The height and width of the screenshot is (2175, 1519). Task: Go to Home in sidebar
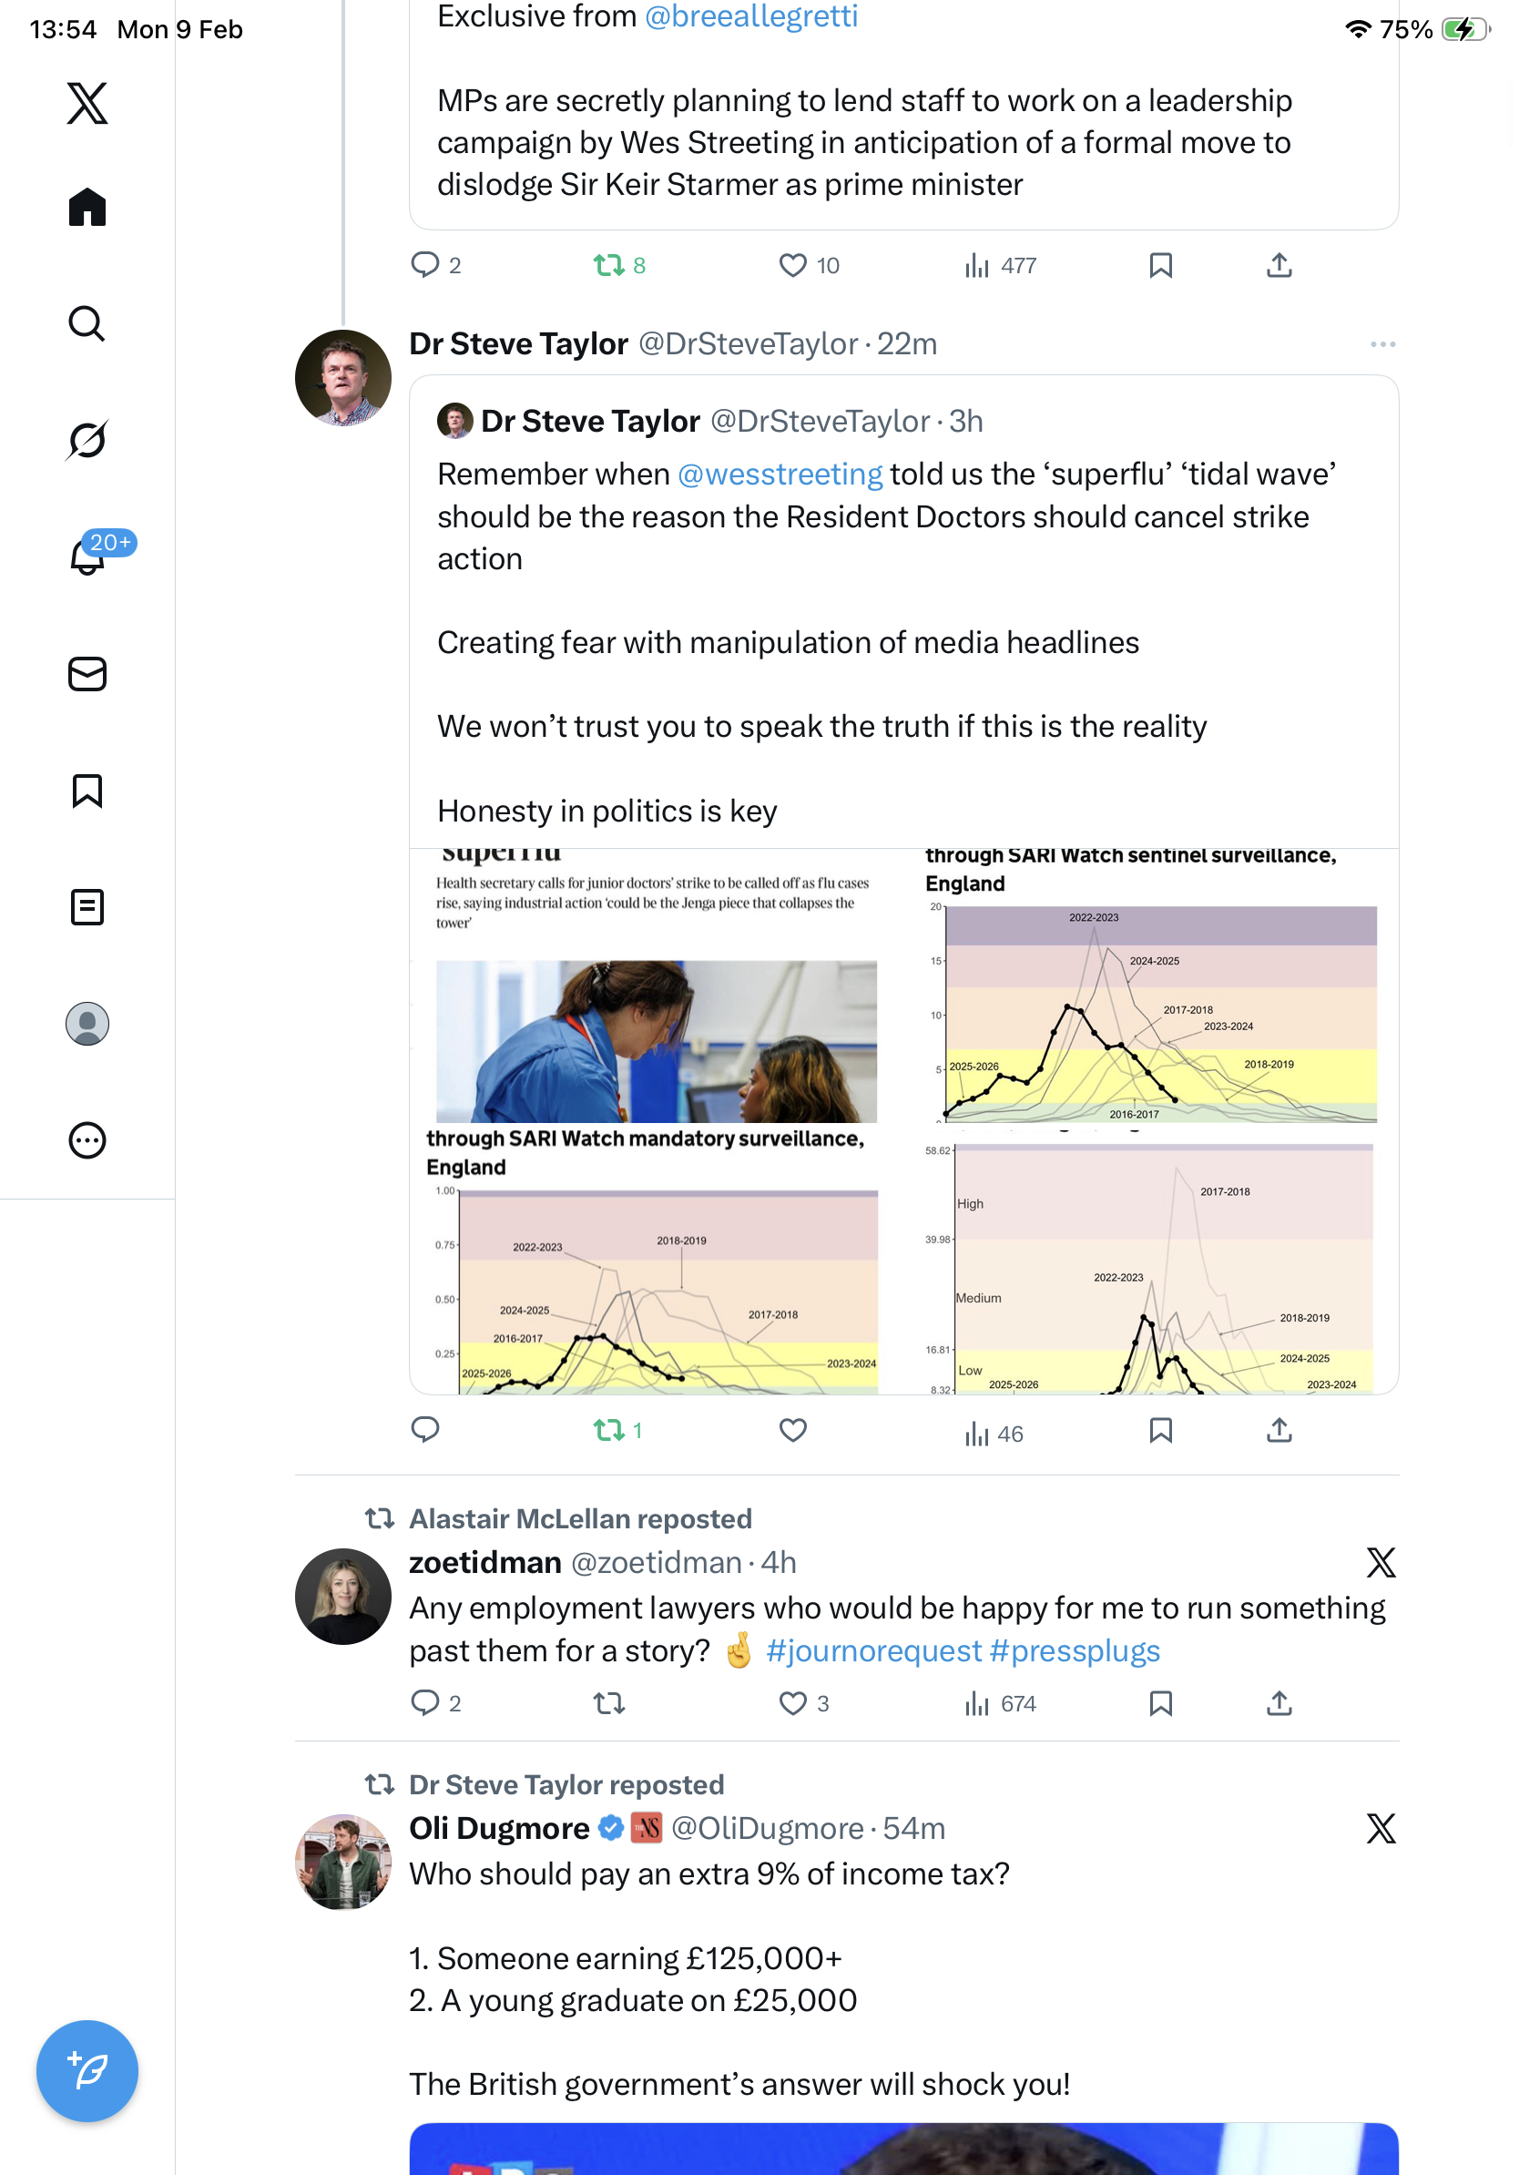coord(87,208)
